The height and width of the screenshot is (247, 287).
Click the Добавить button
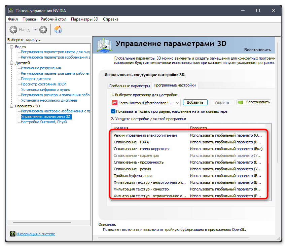point(195,102)
